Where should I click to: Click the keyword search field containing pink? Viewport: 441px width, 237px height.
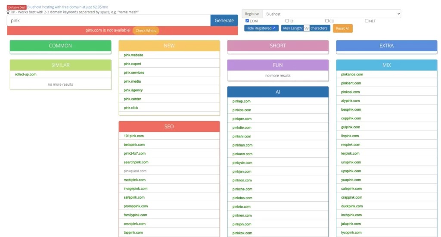click(109, 20)
